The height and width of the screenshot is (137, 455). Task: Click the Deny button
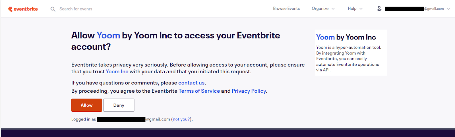[119, 105]
